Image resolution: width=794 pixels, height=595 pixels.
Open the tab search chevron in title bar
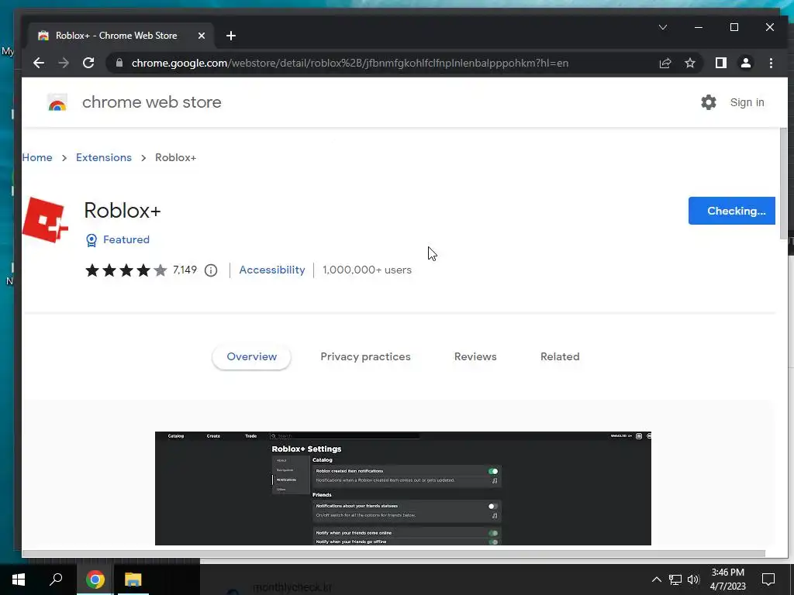[663, 27]
